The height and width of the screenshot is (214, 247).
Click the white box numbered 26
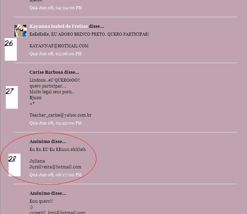click(x=11, y=49)
